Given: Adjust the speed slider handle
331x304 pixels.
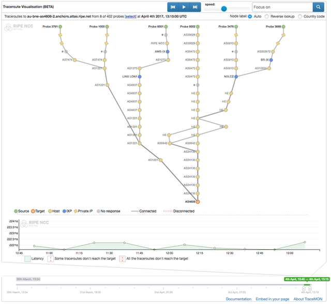Looking at the screenshot, I should click(224, 9).
